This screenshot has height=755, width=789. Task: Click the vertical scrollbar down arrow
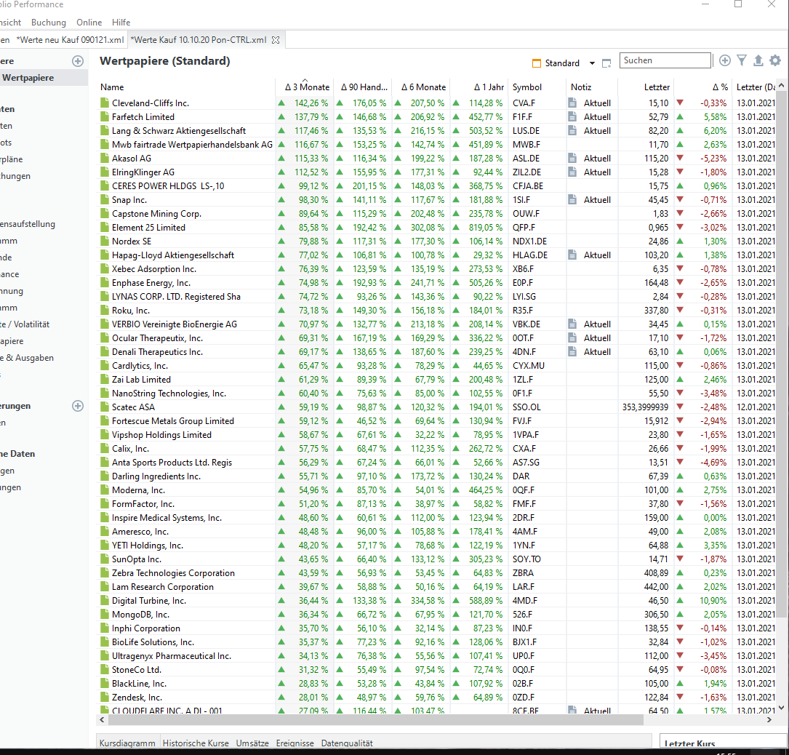click(x=781, y=708)
